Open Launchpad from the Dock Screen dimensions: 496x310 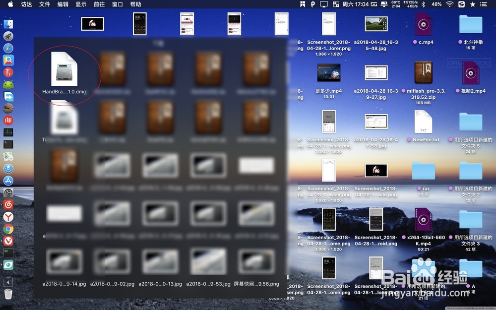[8, 36]
